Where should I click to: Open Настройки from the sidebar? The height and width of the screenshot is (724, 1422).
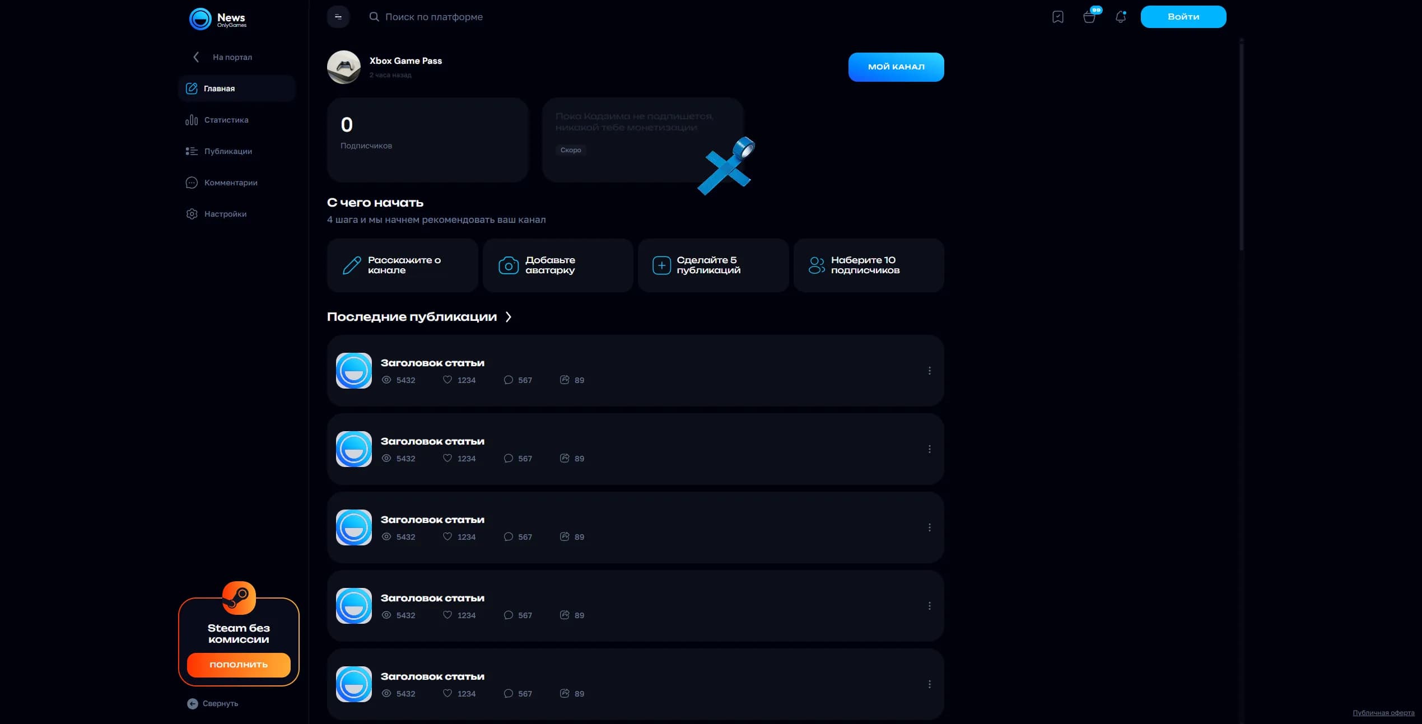(x=225, y=213)
